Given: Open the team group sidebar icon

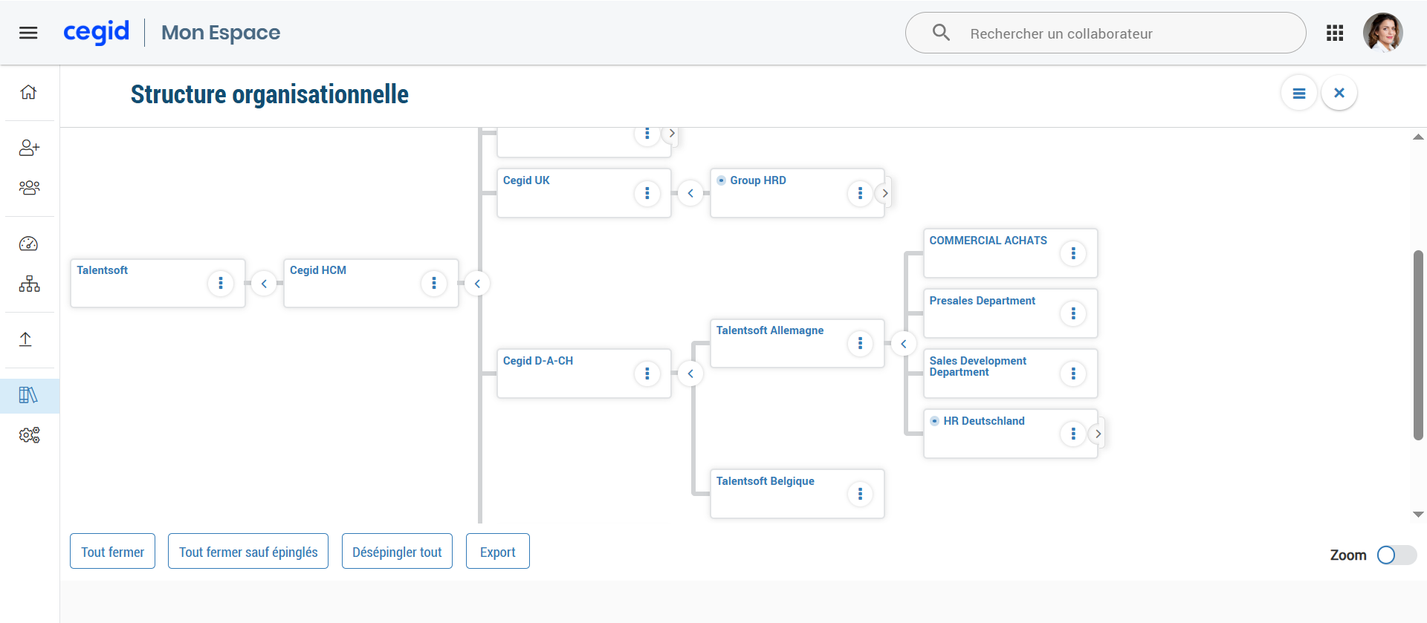Looking at the screenshot, I should [x=29, y=187].
